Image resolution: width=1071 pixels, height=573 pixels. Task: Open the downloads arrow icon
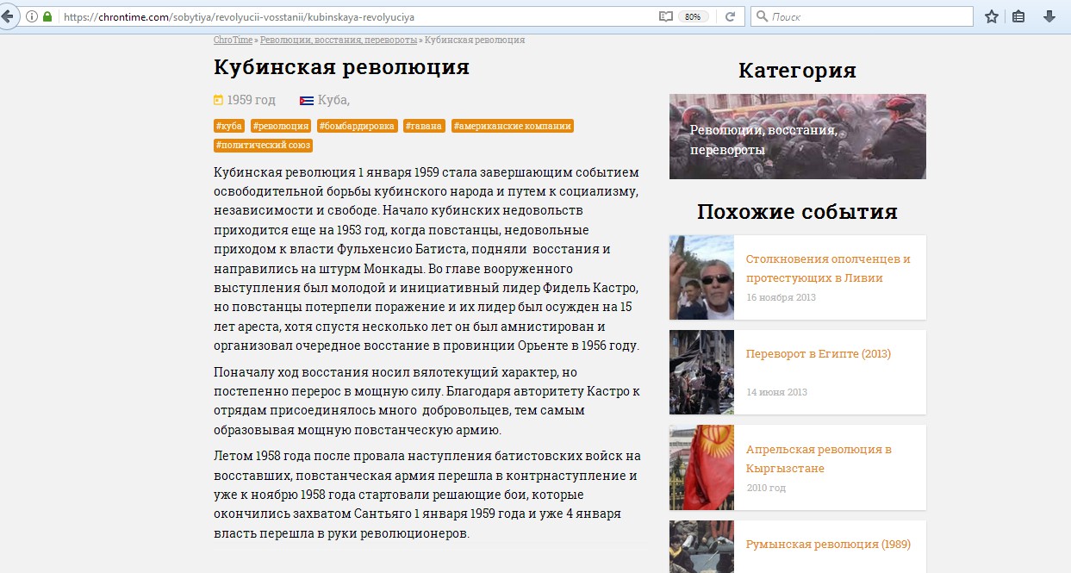(x=1049, y=16)
